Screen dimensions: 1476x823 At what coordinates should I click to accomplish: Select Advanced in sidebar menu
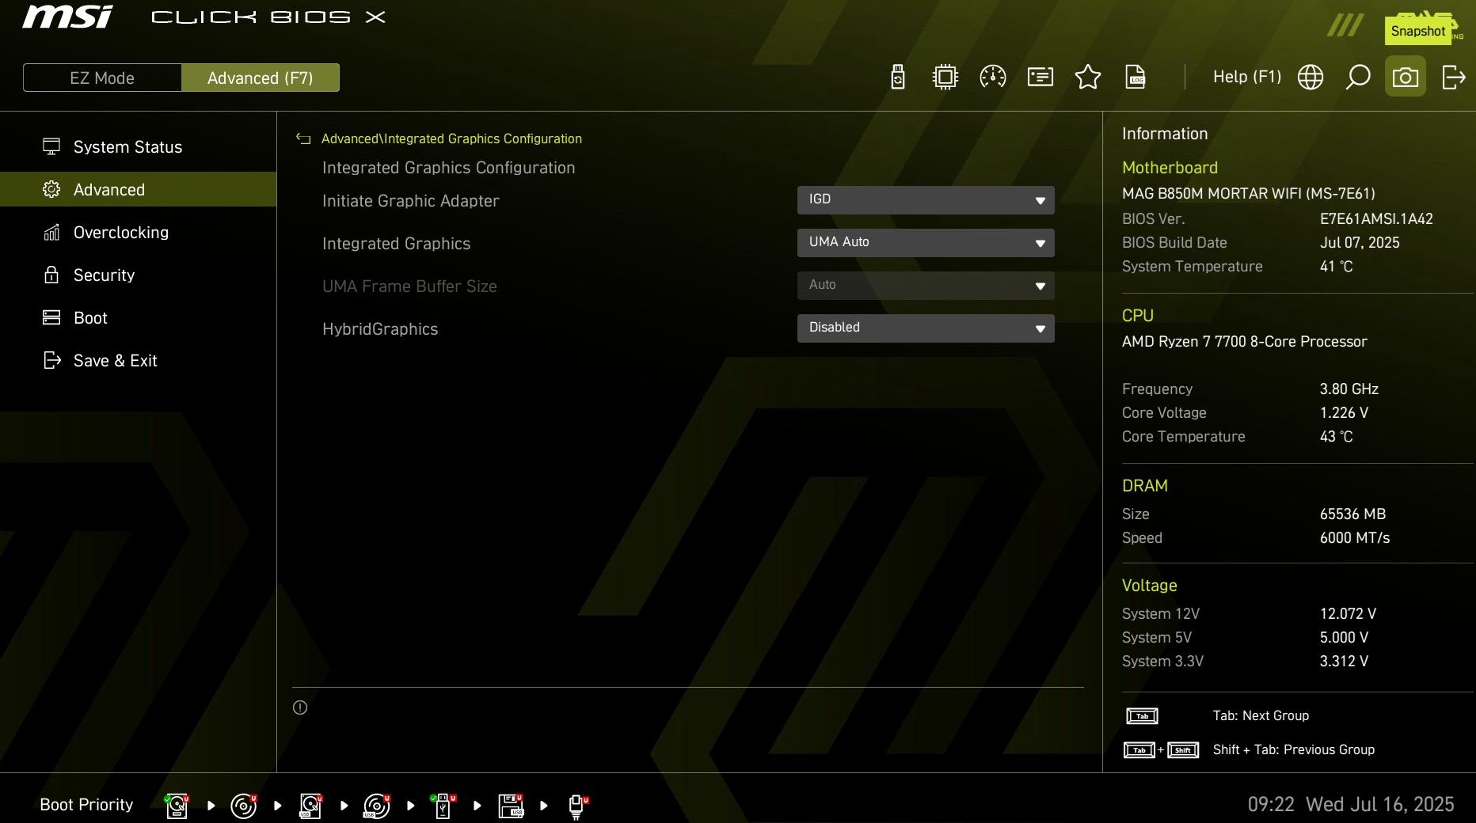(138, 189)
